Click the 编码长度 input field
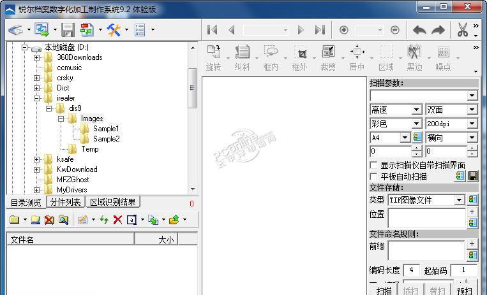This screenshot has width=487, height=295. (x=411, y=270)
